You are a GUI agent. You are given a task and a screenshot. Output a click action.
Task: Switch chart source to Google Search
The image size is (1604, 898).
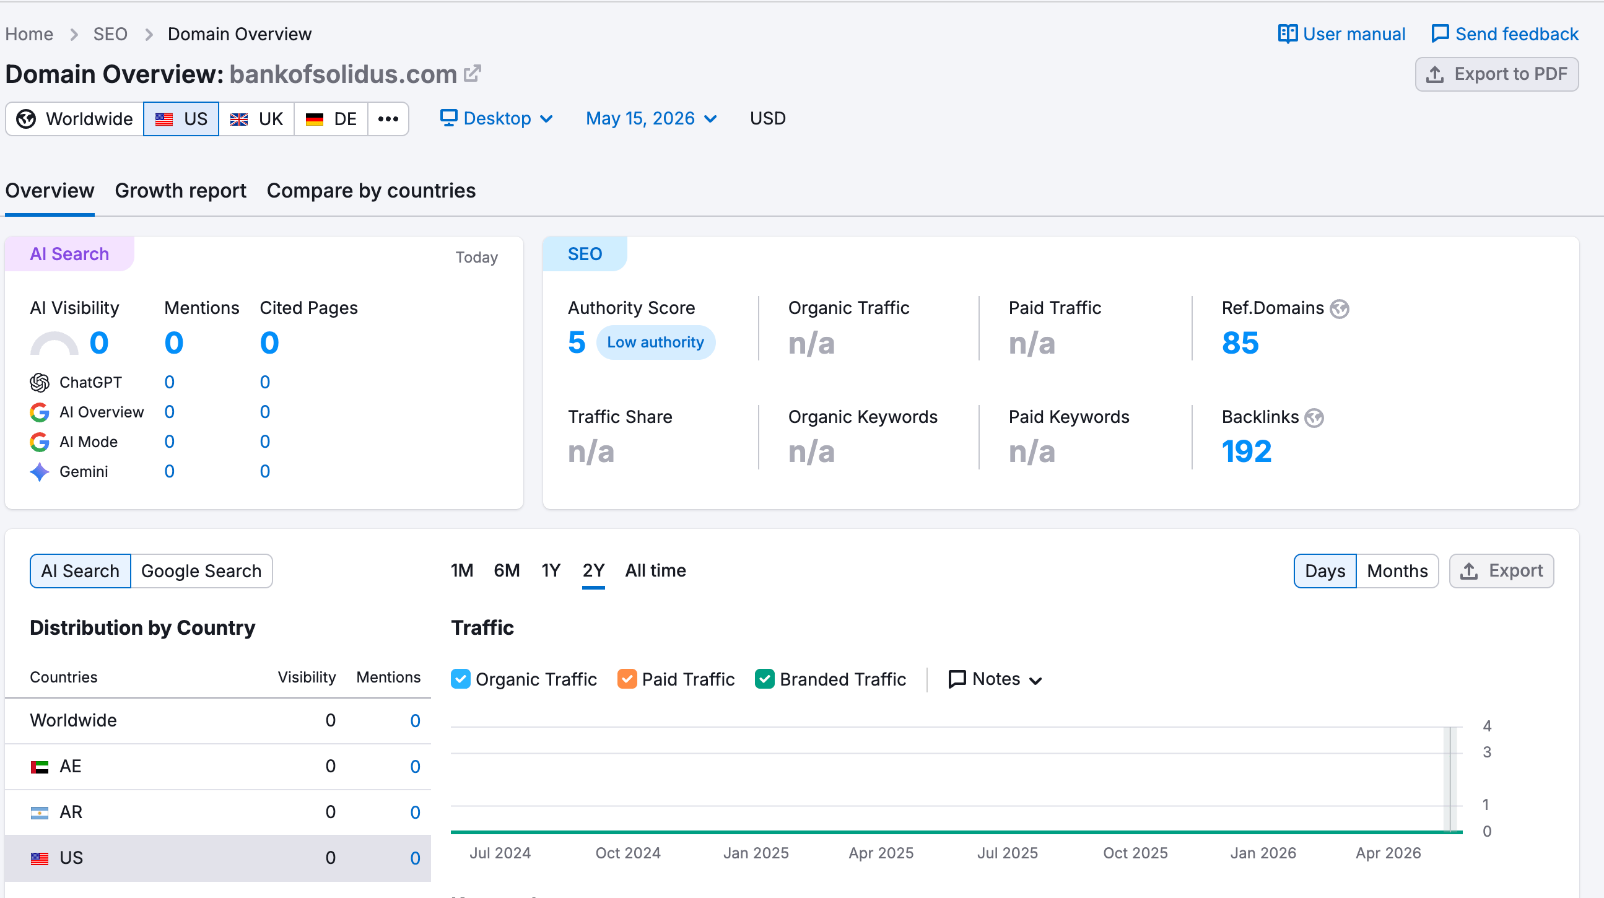(202, 571)
